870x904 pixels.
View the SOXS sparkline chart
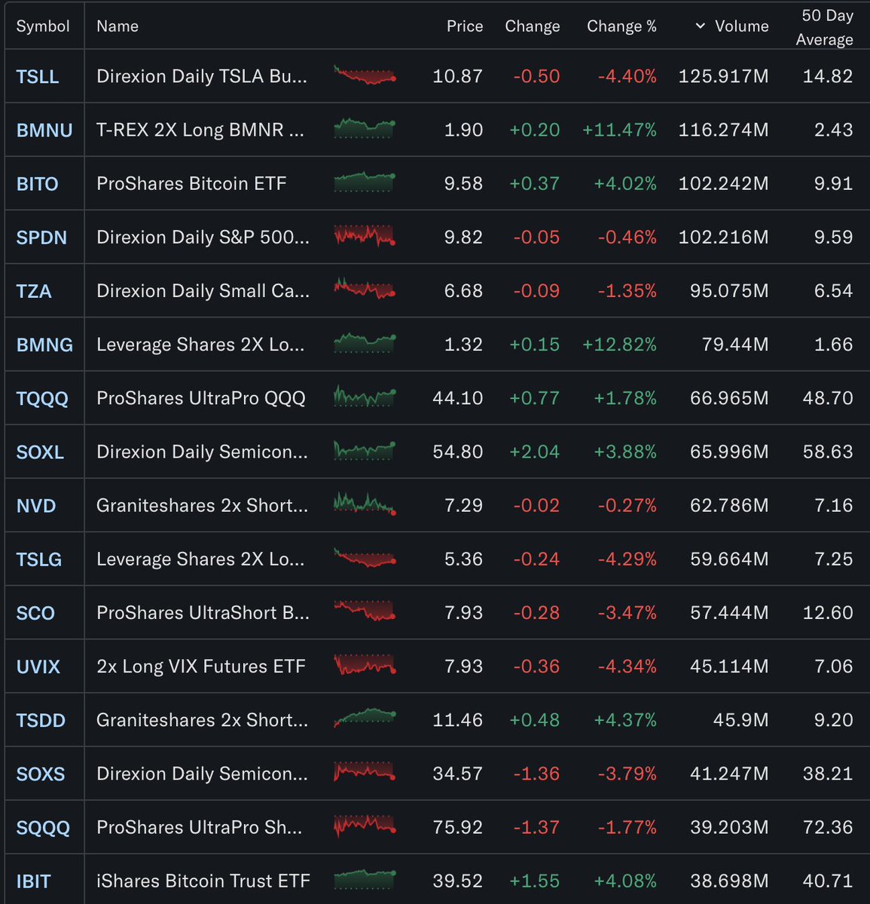coord(365,771)
